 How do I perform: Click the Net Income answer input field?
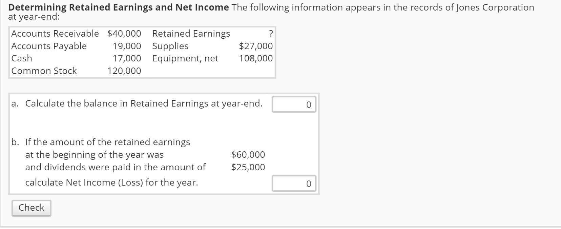point(293,184)
